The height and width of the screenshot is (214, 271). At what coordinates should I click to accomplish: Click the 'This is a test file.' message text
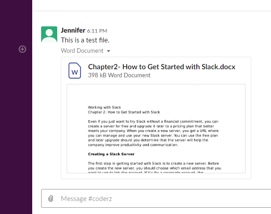tap(85, 40)
